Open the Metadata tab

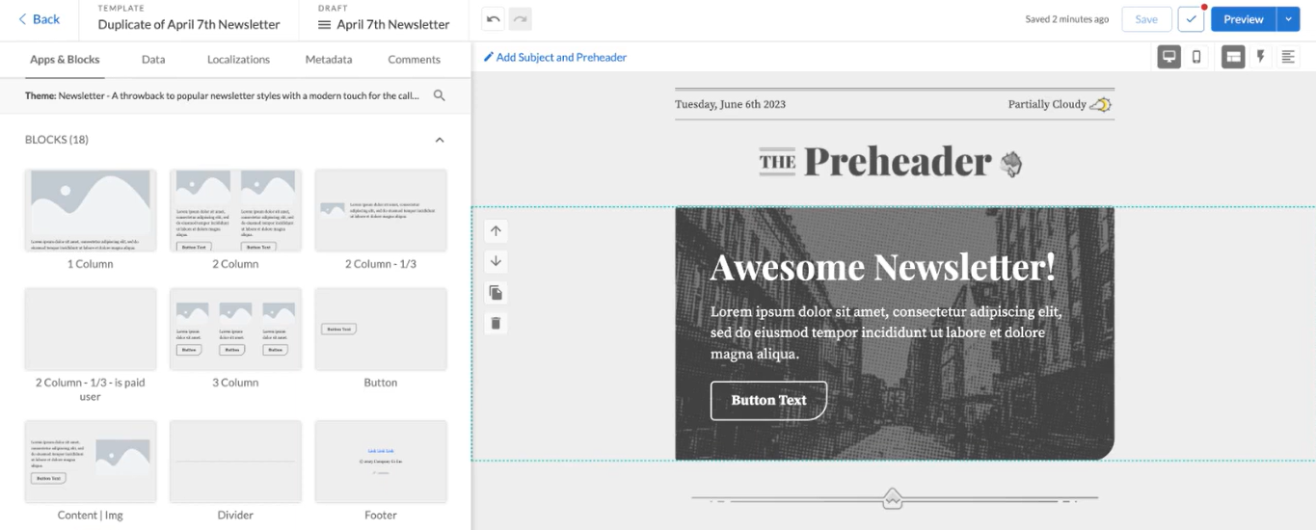coord(329,60)
